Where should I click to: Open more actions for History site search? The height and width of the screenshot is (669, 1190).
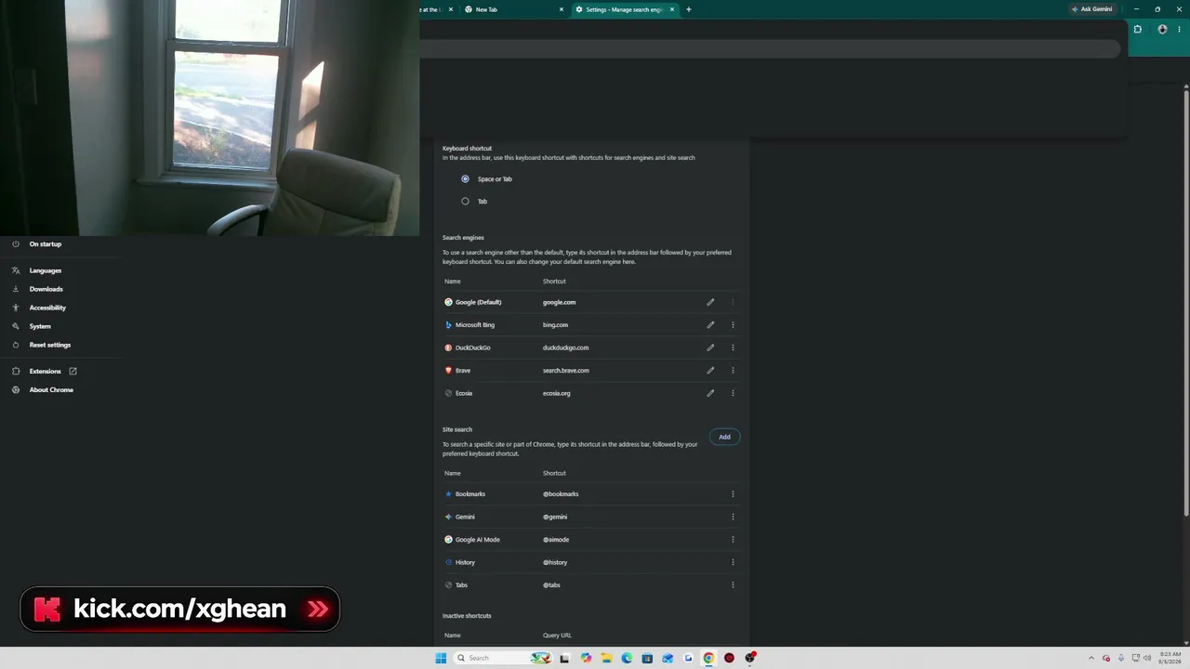click(x=733, y=562)
